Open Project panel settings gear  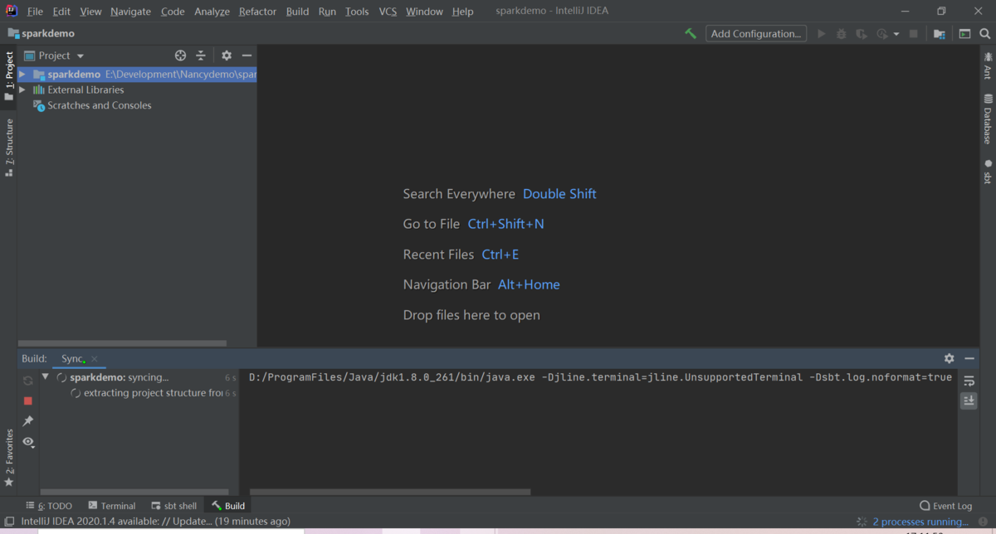click(x=227, y=56)
